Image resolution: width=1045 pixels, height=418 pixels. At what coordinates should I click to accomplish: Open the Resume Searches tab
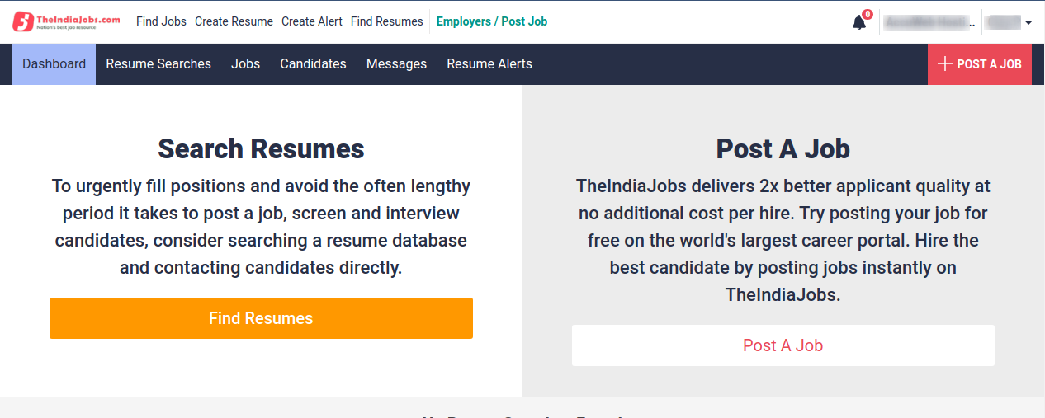coord(158,64)
